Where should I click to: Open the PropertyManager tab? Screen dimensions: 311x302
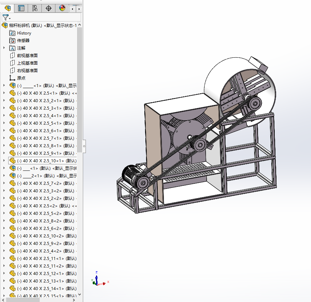(21, 8)
